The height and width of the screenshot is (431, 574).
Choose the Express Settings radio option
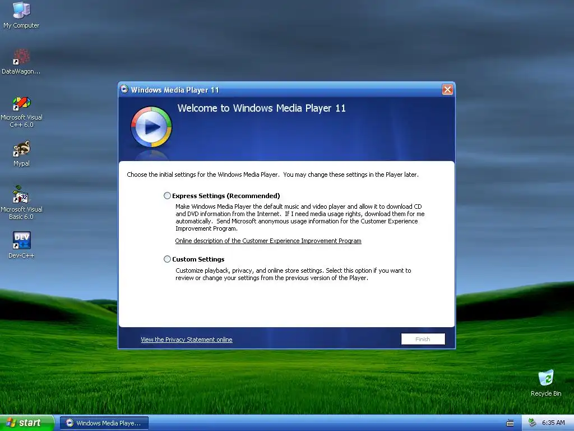pyautogui.click(x=167, y=196)
